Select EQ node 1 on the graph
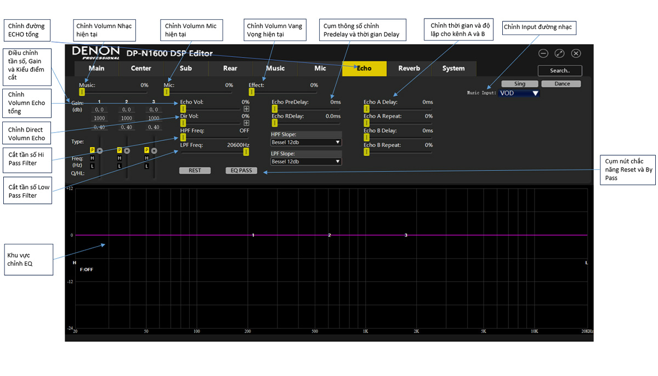The width and height of the screenshot is (658, 376). (x=253, y=235)
